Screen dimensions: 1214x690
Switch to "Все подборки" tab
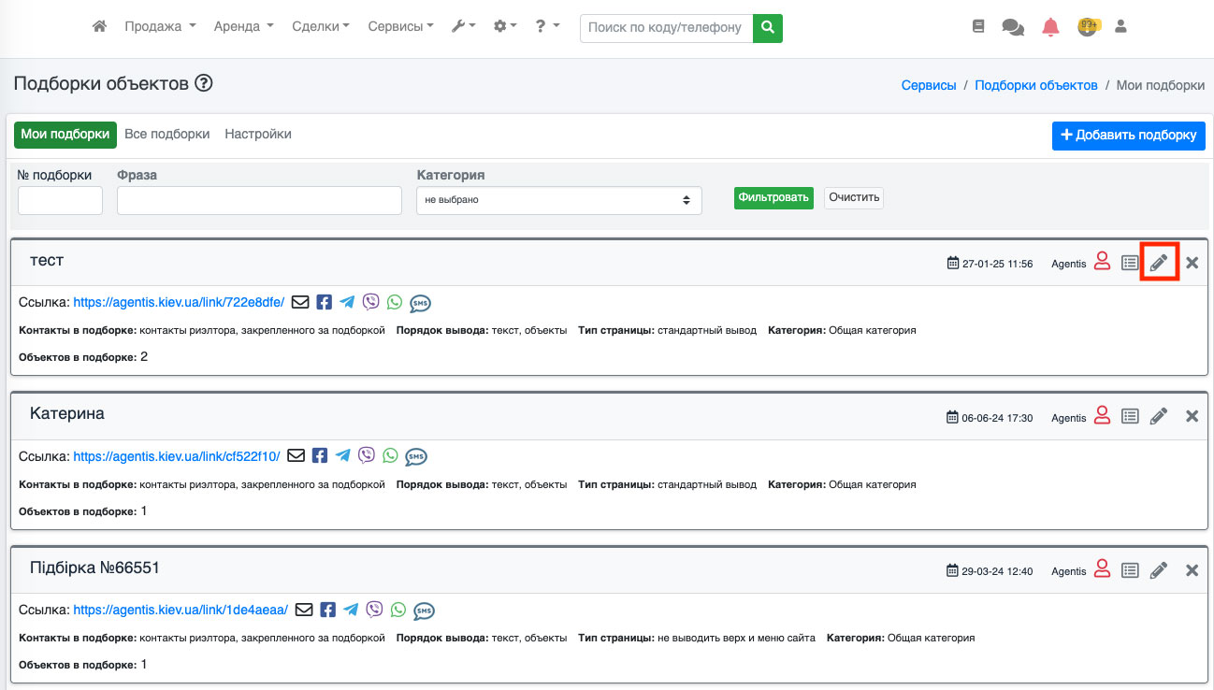coord(167,135)
